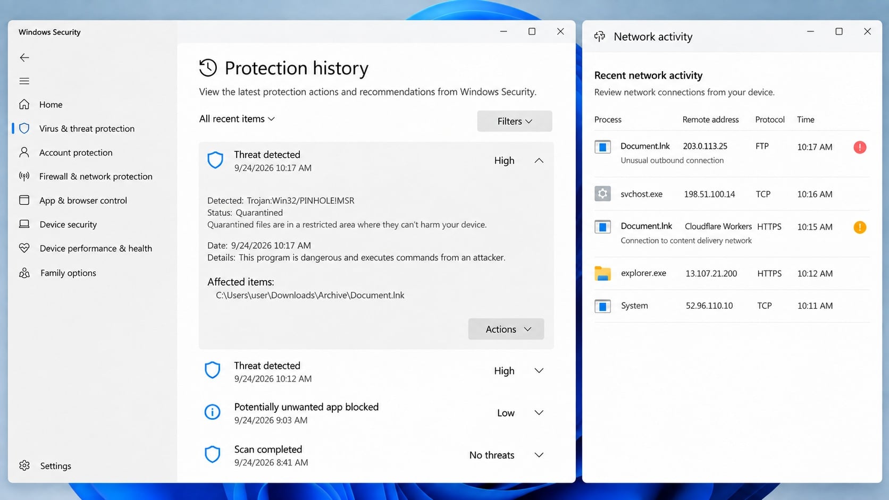Click the explorer.exe folder icon
The height and width of the screenshot is (500, 889).
click(x=602, y=273)
